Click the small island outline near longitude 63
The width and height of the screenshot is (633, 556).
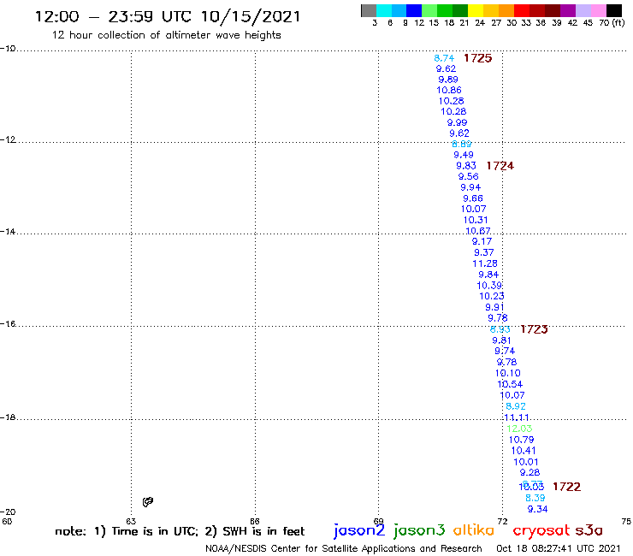(148, 502)
